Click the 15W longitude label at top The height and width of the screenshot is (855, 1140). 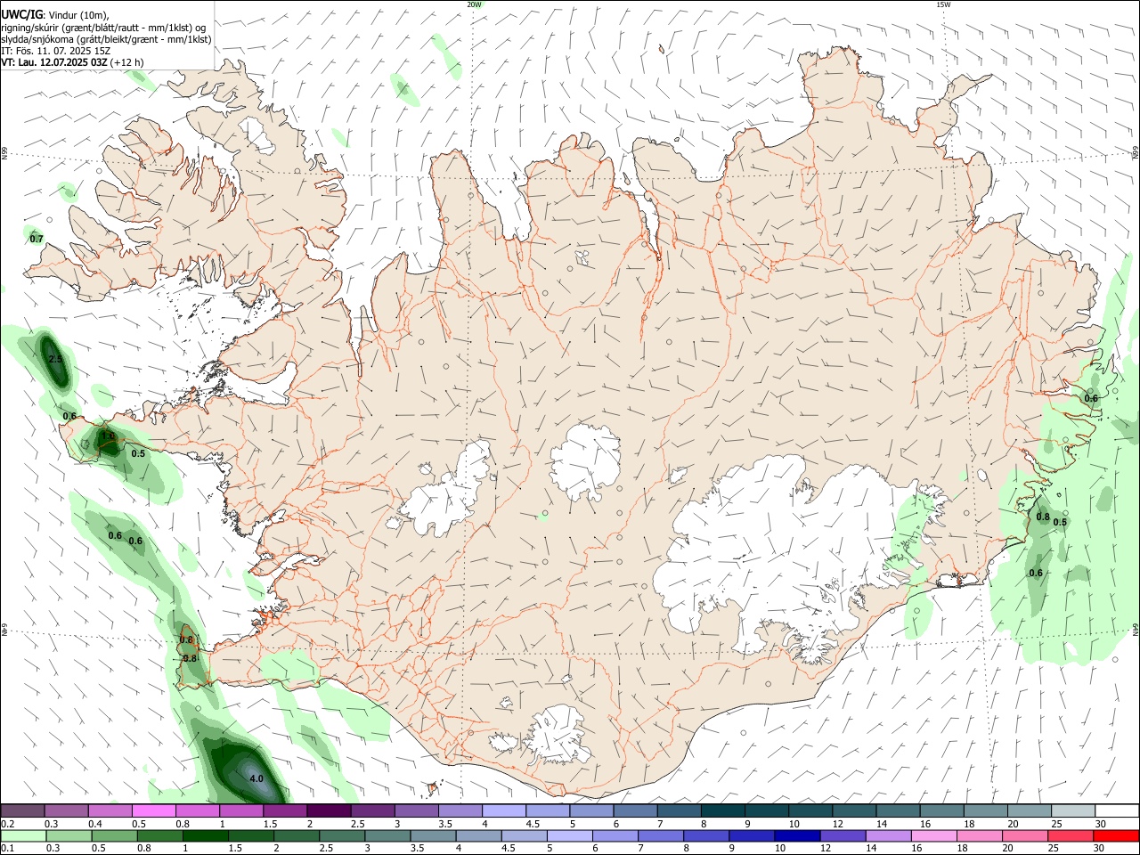click(x=943, y=4)
